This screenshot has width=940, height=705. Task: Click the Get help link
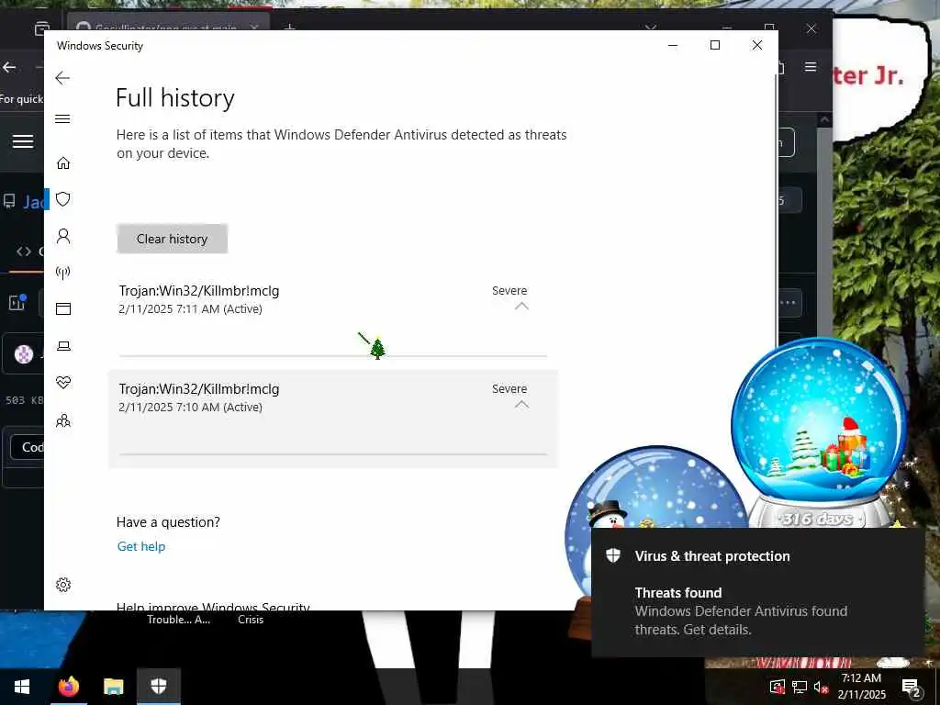[140, 546]
